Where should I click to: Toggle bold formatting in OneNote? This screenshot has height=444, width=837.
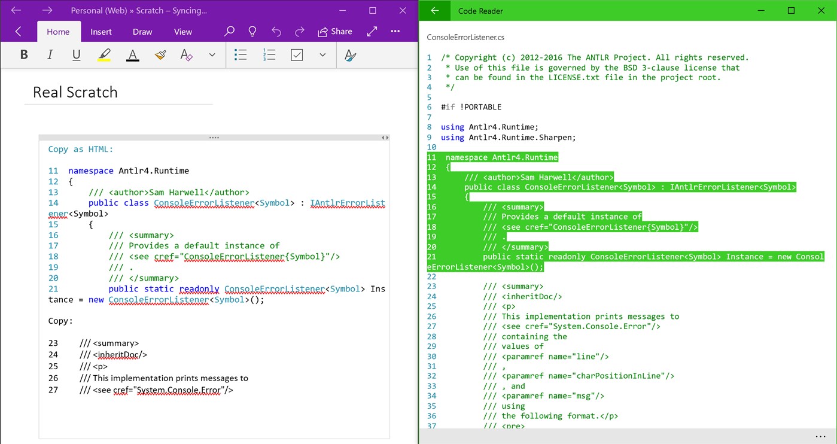(x=24, y=55)
